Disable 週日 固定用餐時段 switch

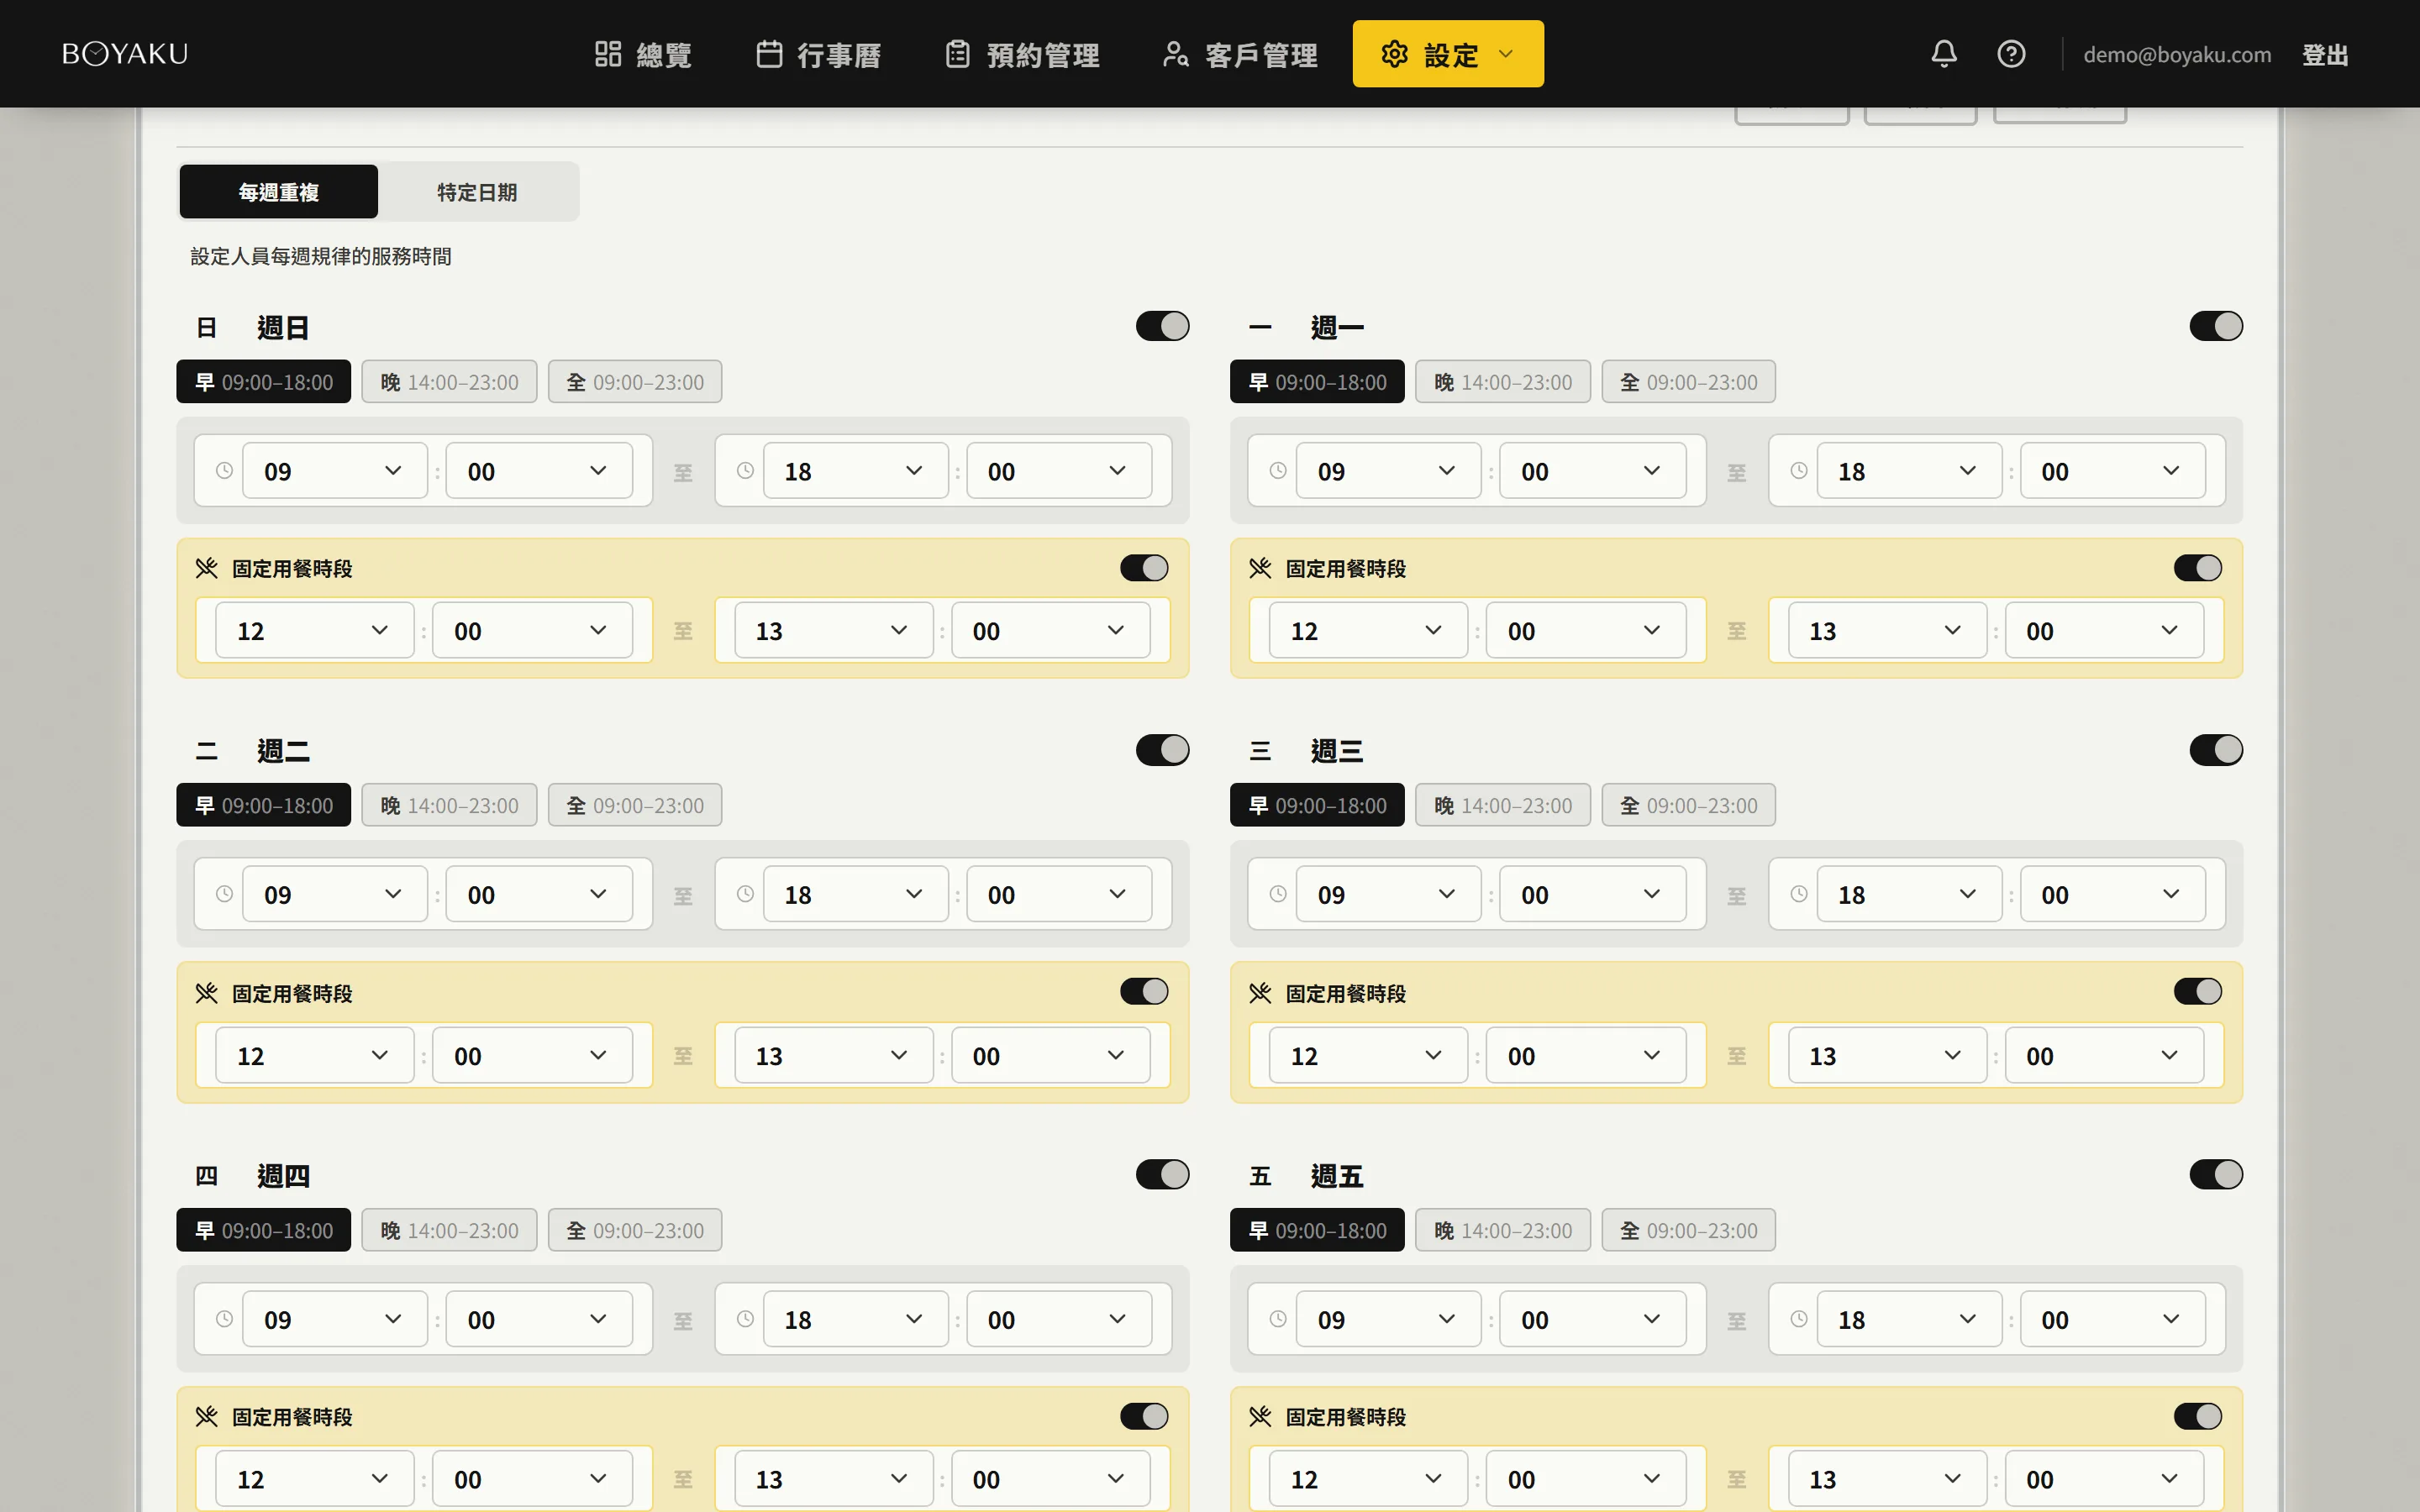click(x=1144, y=568)
